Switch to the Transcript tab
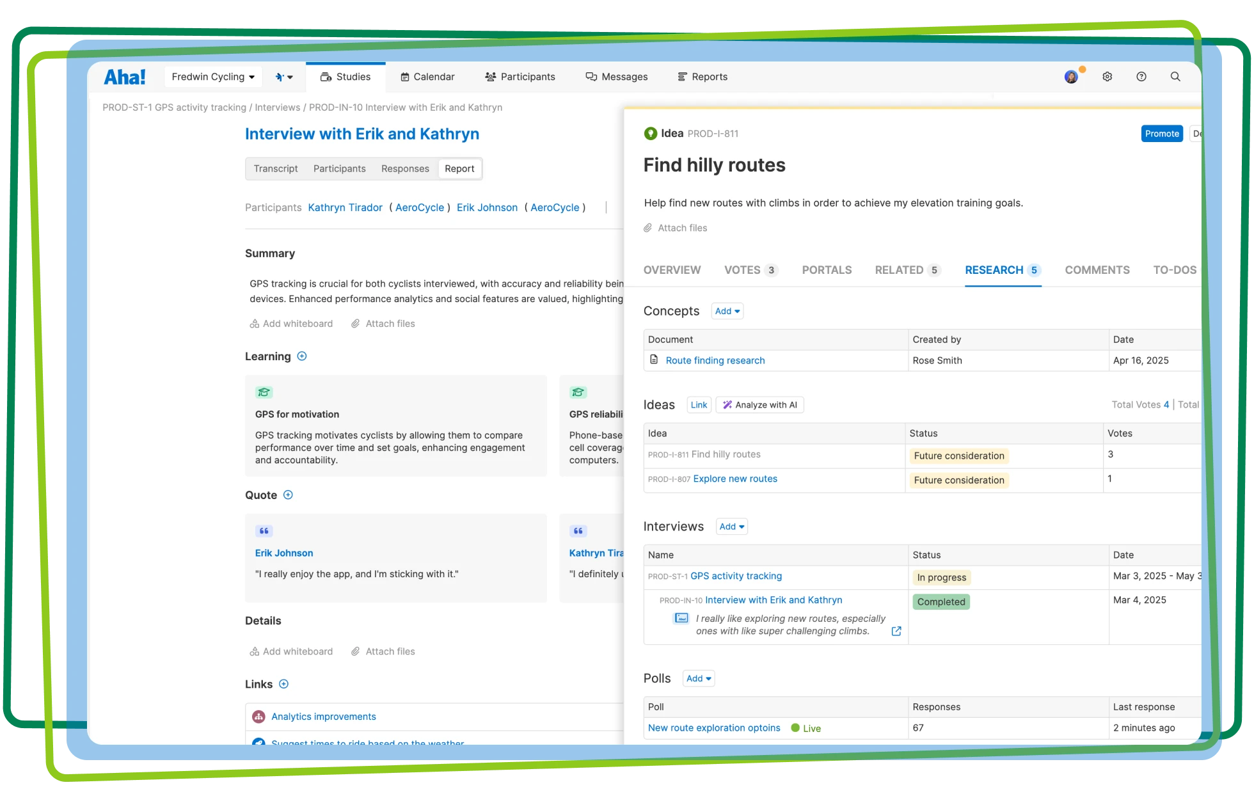 pos(276,168)
